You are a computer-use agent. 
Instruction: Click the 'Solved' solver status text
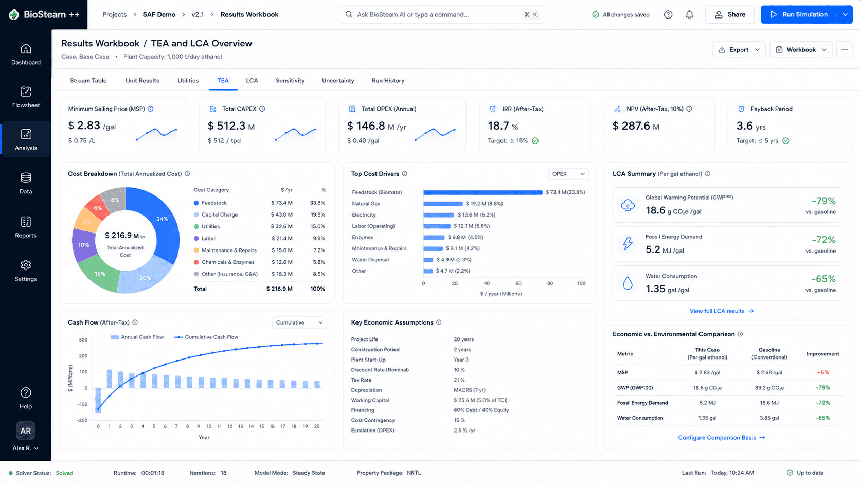[64, 473]
